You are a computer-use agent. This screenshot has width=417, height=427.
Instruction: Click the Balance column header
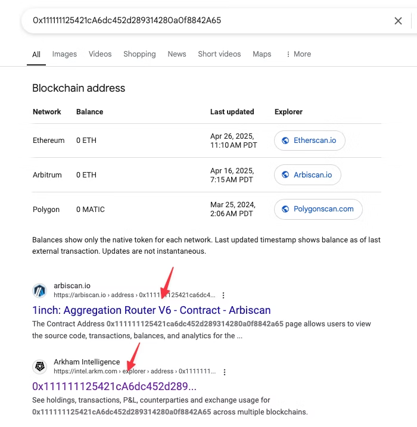(89, 112)
